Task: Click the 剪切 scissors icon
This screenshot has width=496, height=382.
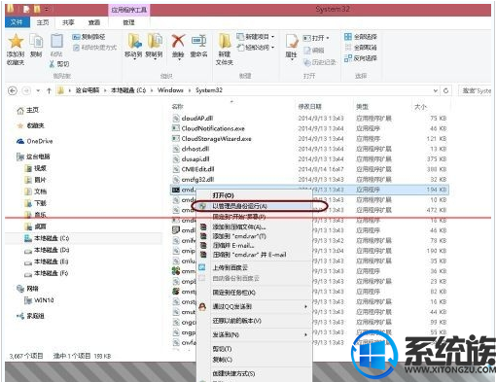Action: coord(52,64)
